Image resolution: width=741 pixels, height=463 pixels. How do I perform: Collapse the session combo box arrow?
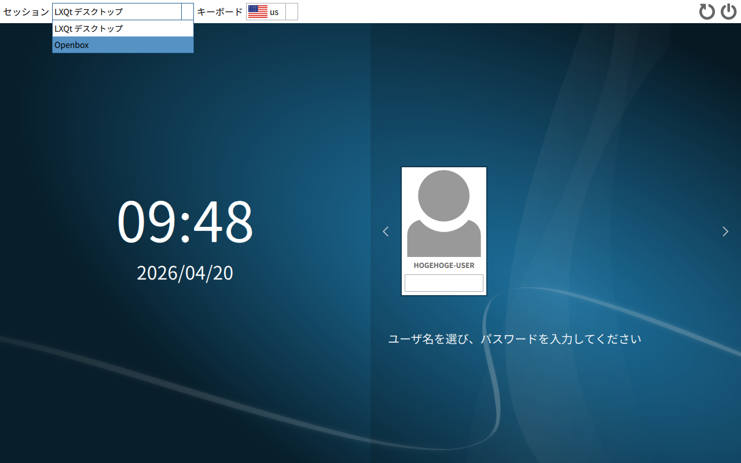[x=188, y=12]
